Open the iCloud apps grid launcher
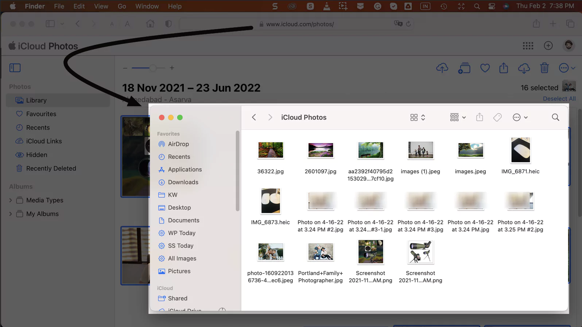The width and height of the screenshot is (582, 327). (528, 46)
